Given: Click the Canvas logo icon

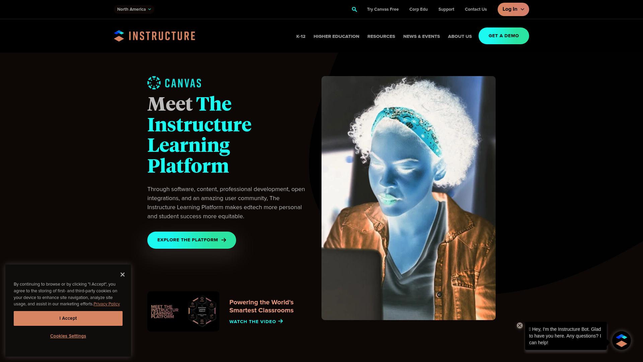Looking at the screenshot, I should point(154,83).
